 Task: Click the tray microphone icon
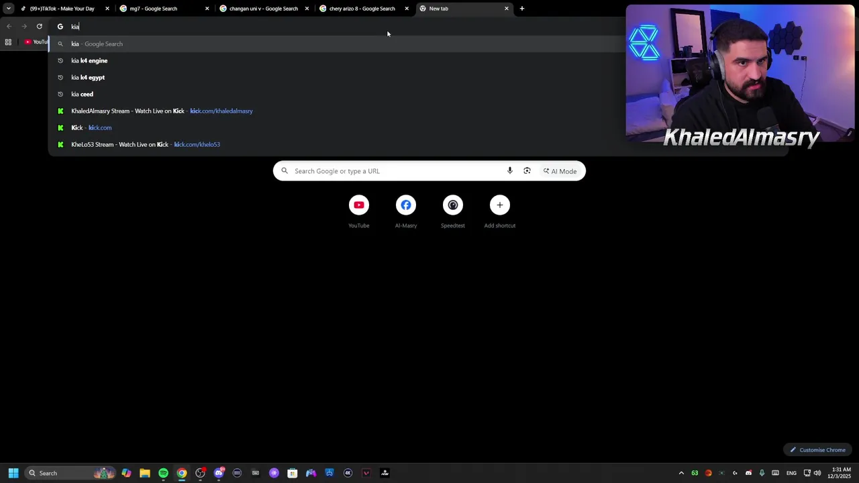tap(762, 473)
